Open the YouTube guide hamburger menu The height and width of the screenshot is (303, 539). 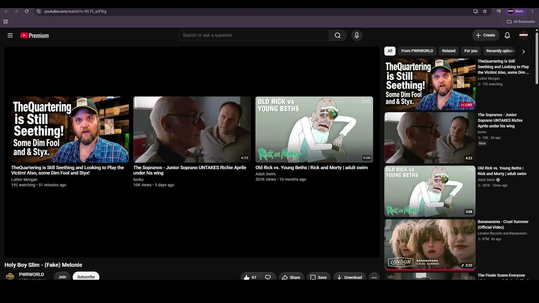[10, 35]
